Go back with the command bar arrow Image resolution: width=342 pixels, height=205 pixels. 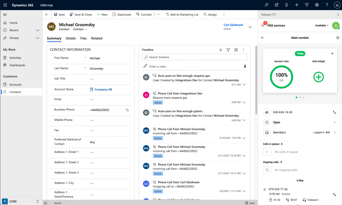click(x=47, y=15)
